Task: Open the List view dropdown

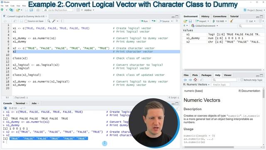Action: click(251, 21)
